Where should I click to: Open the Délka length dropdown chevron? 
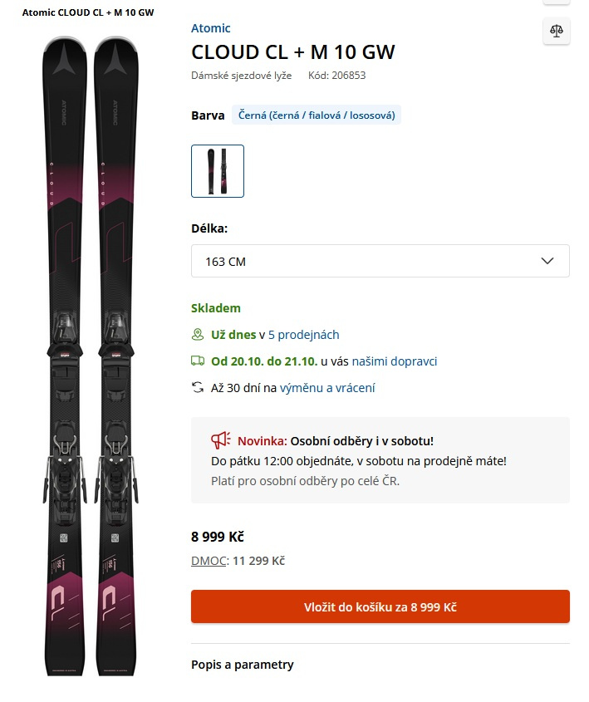(547, 261)
